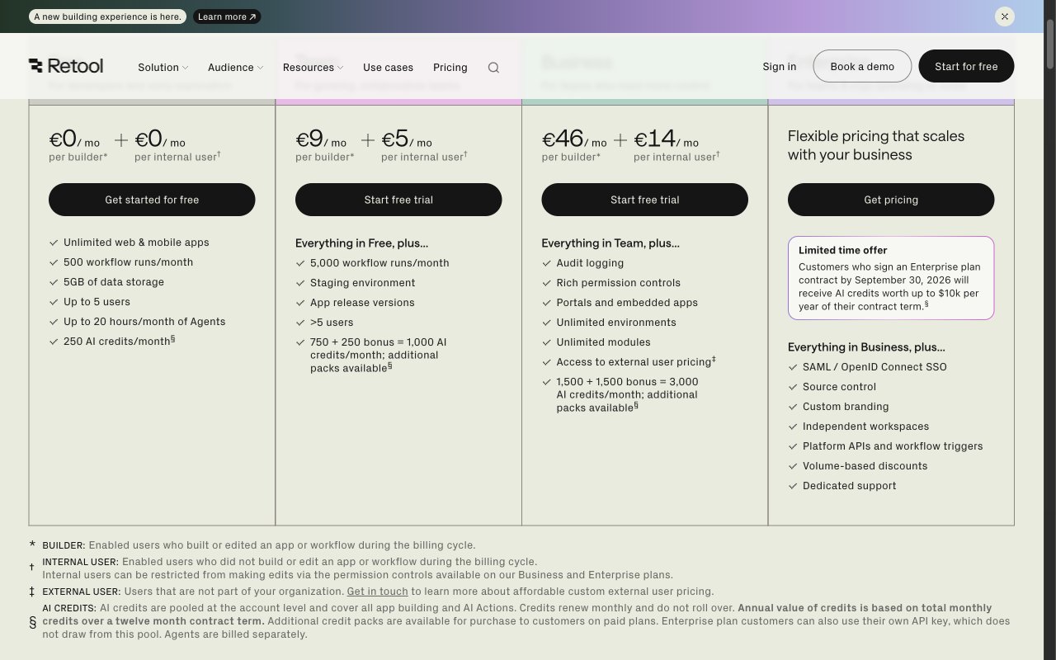Click 'Rich permission controls' text
Screen dimensions: 1056x660
pos(619,283)
